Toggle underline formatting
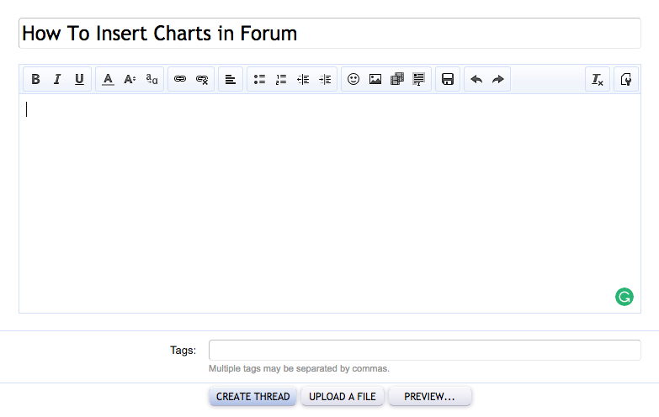Screen dimensions: 659x417 [79, 80]
